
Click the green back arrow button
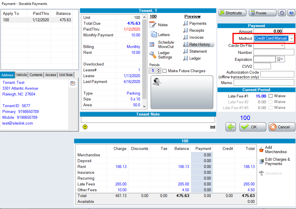pos(231,127)
